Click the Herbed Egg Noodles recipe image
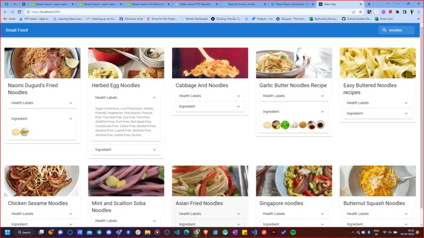The height and width of the screenshot is (238, 424). click(126, 63)
